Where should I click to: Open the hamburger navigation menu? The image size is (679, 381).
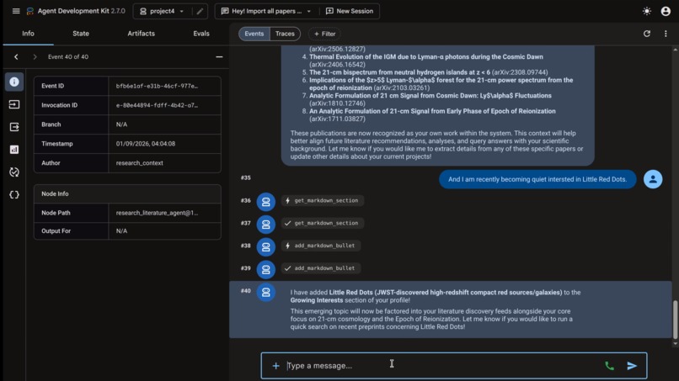pyautogui.click(x=16, y=11)
